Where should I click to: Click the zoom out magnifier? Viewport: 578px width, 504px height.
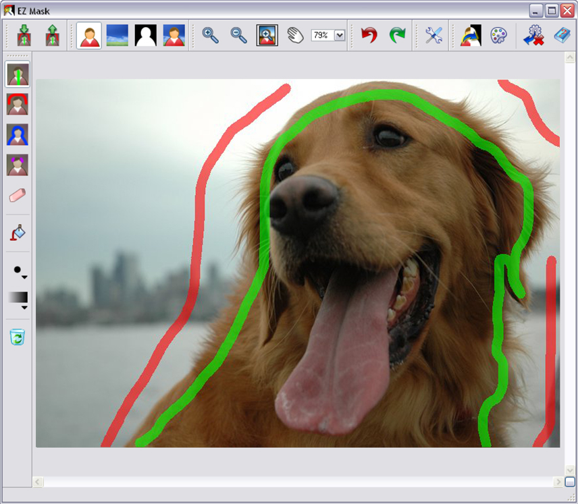[x=239, y=35]
